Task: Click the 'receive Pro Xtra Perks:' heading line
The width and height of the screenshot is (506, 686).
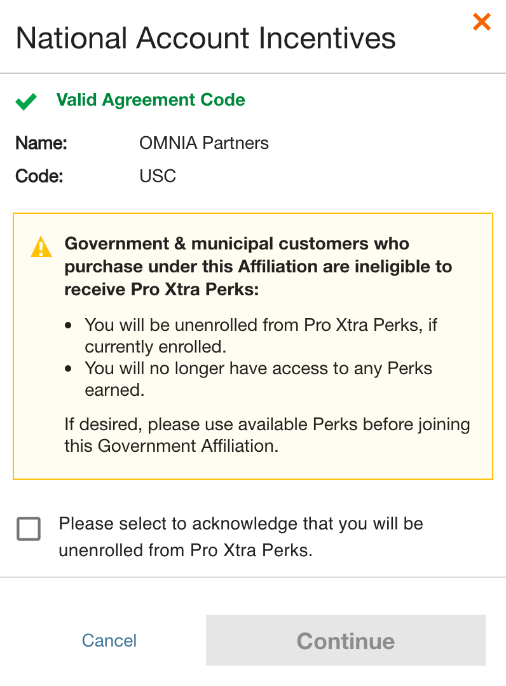Action: tap(161, 290)
